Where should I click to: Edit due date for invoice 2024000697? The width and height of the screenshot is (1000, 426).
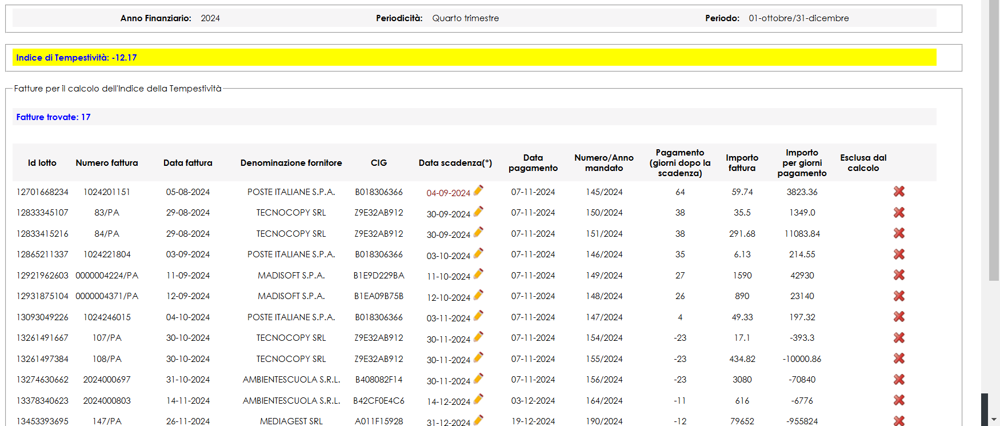(x=478, y=379)
